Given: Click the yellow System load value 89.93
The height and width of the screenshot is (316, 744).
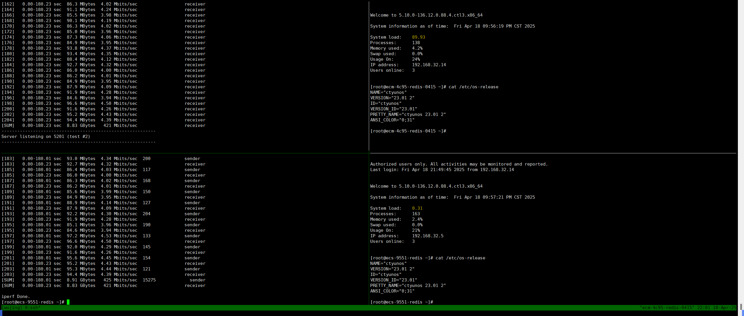Looking at the screenshot, I should coord(419,37).
